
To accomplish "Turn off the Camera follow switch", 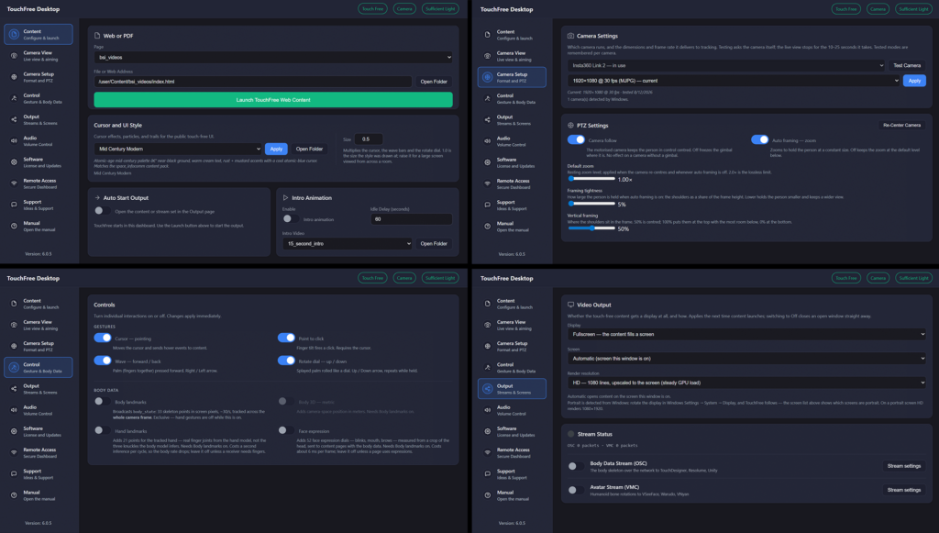I will 576,139.
